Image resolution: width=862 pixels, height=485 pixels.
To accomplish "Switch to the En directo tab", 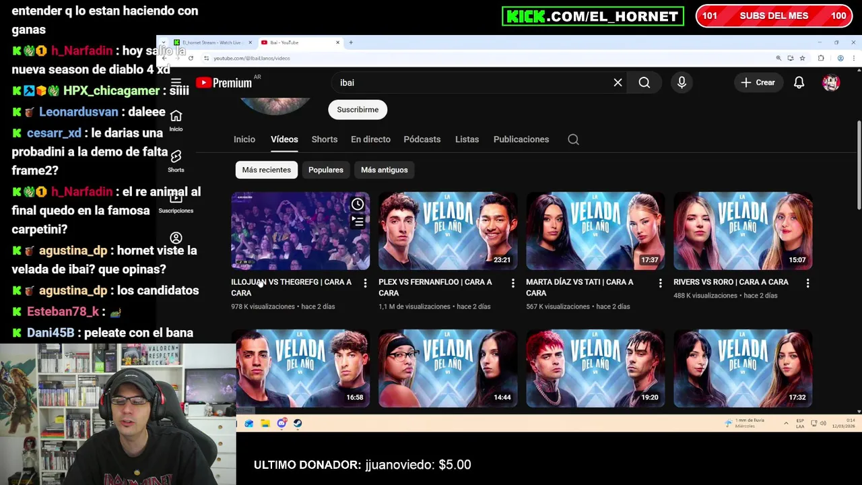I will (370, 139).
